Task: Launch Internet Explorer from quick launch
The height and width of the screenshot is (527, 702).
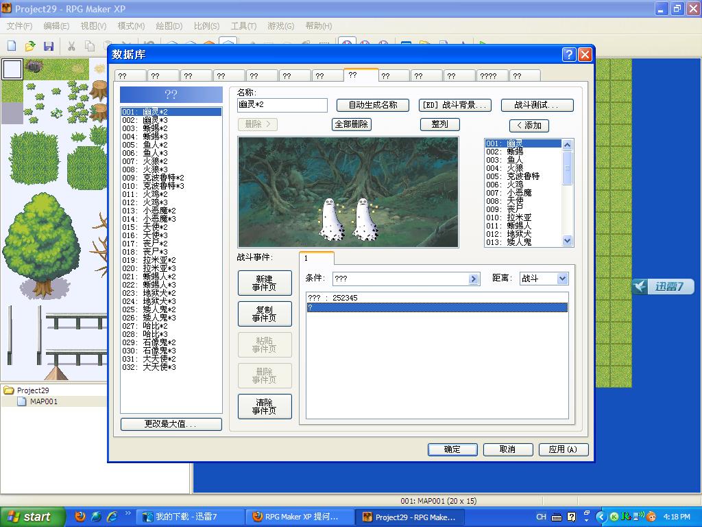Action: (112, 517)
